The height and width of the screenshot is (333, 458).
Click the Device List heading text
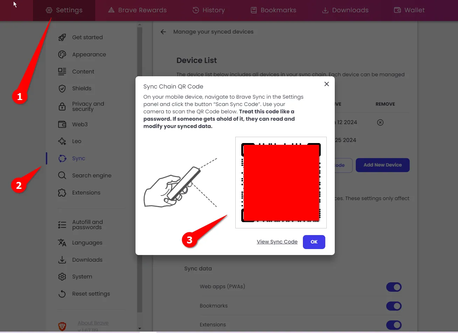pyautogui.click(x=196, y=61)
